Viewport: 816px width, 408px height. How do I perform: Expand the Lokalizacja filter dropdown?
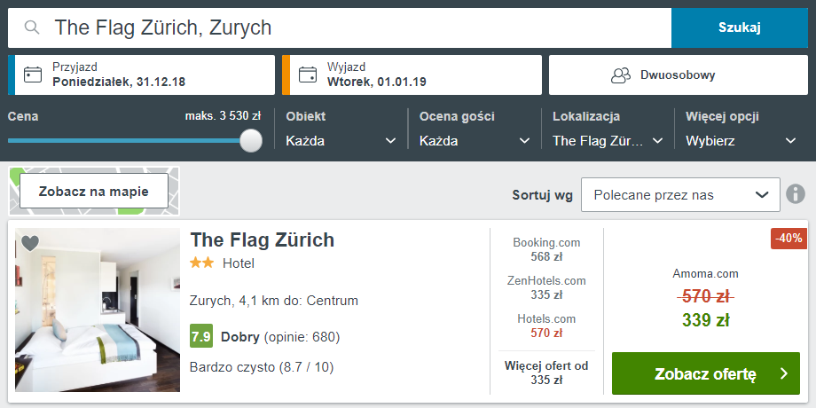click(x=608, y=140)
